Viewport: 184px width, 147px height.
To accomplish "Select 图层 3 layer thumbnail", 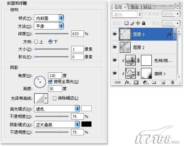I will [x=125, y=34].
